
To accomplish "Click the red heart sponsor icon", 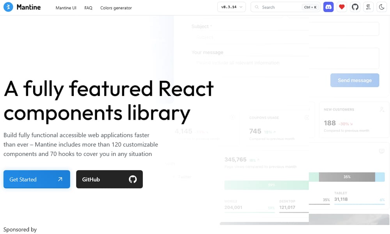I will coord(342,7).
